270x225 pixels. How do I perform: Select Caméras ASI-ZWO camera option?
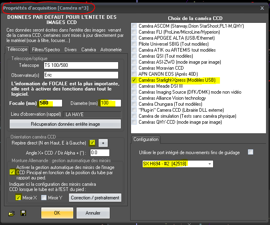[134, 62]
